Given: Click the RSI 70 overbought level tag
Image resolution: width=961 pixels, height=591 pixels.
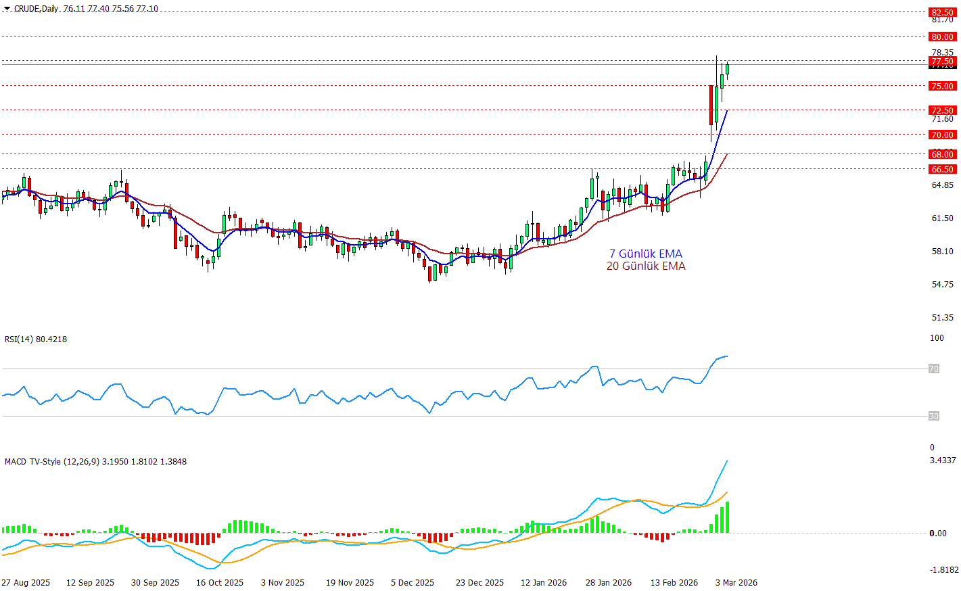Looking at the screenshot, I should click(x=933, y=369).
